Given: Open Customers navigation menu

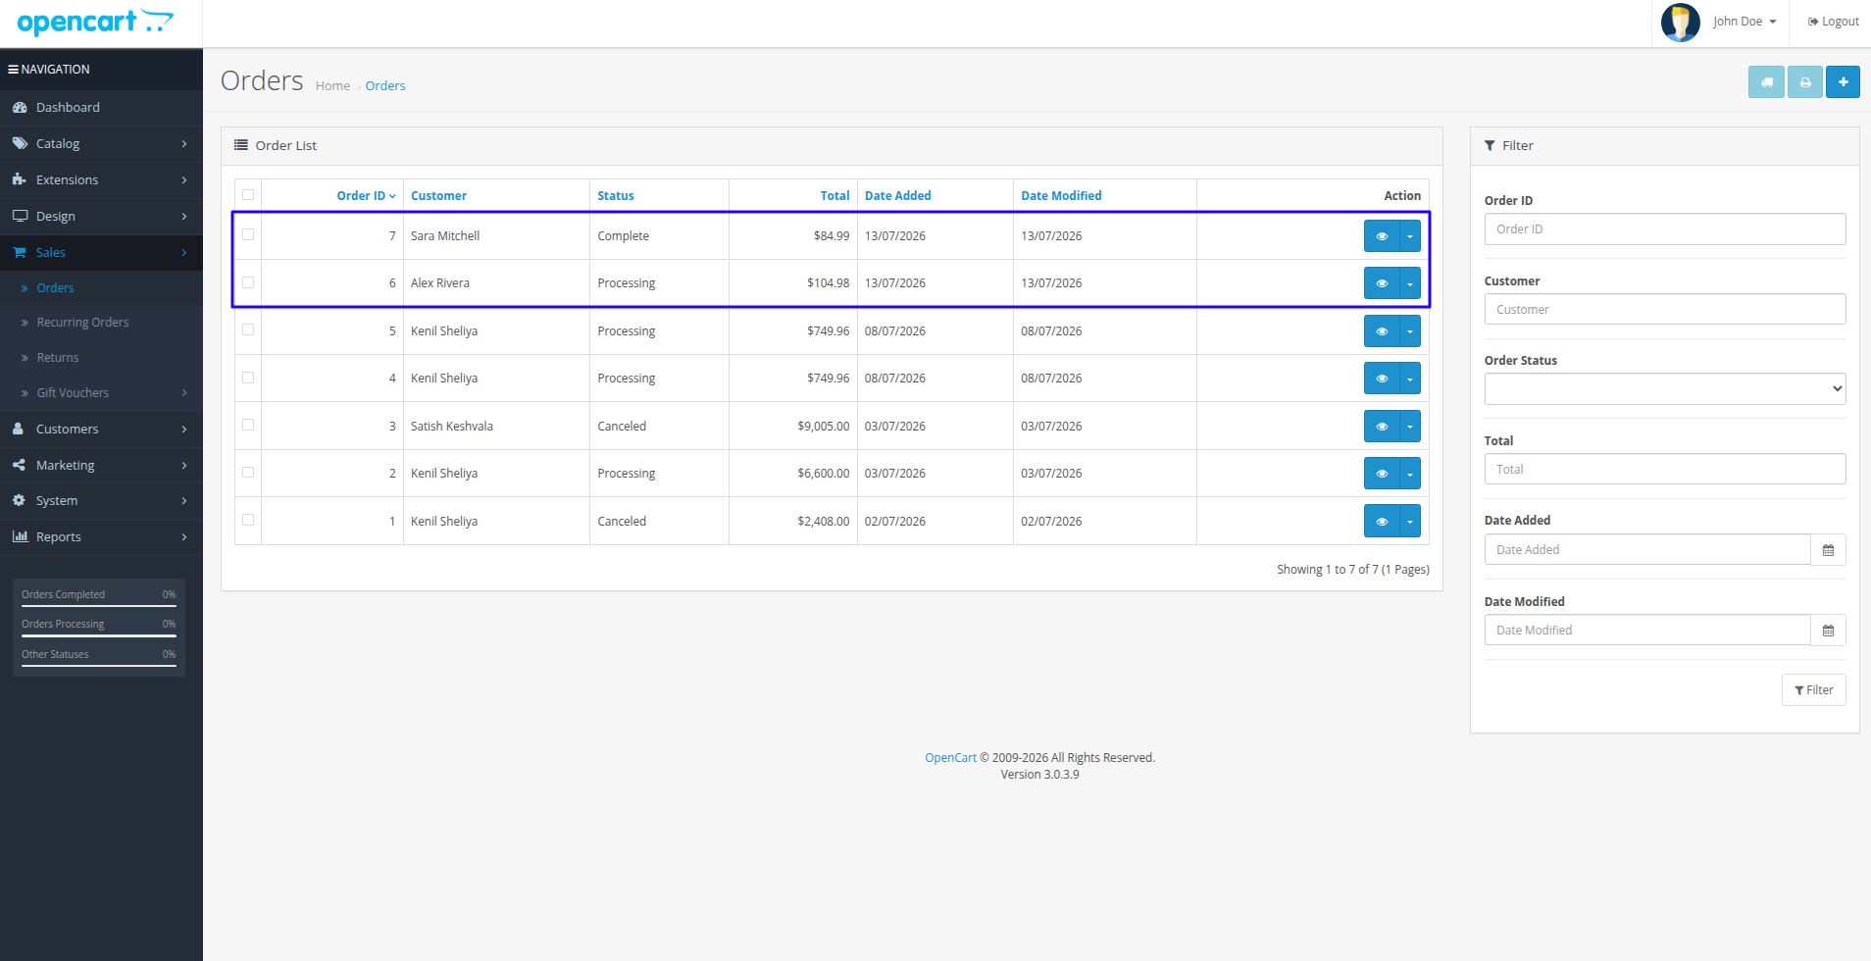Looking at the screenshot, I should pos(101,430).
